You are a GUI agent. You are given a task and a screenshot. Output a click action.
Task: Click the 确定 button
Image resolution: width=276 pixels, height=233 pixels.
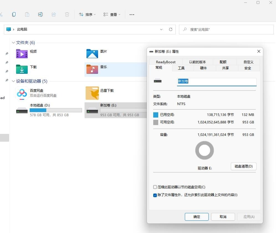click(x=197, y=217)
